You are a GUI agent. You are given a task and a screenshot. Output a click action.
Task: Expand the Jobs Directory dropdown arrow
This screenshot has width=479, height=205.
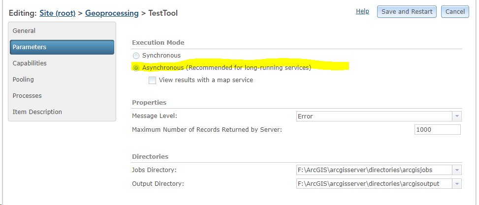click(457, 170)
